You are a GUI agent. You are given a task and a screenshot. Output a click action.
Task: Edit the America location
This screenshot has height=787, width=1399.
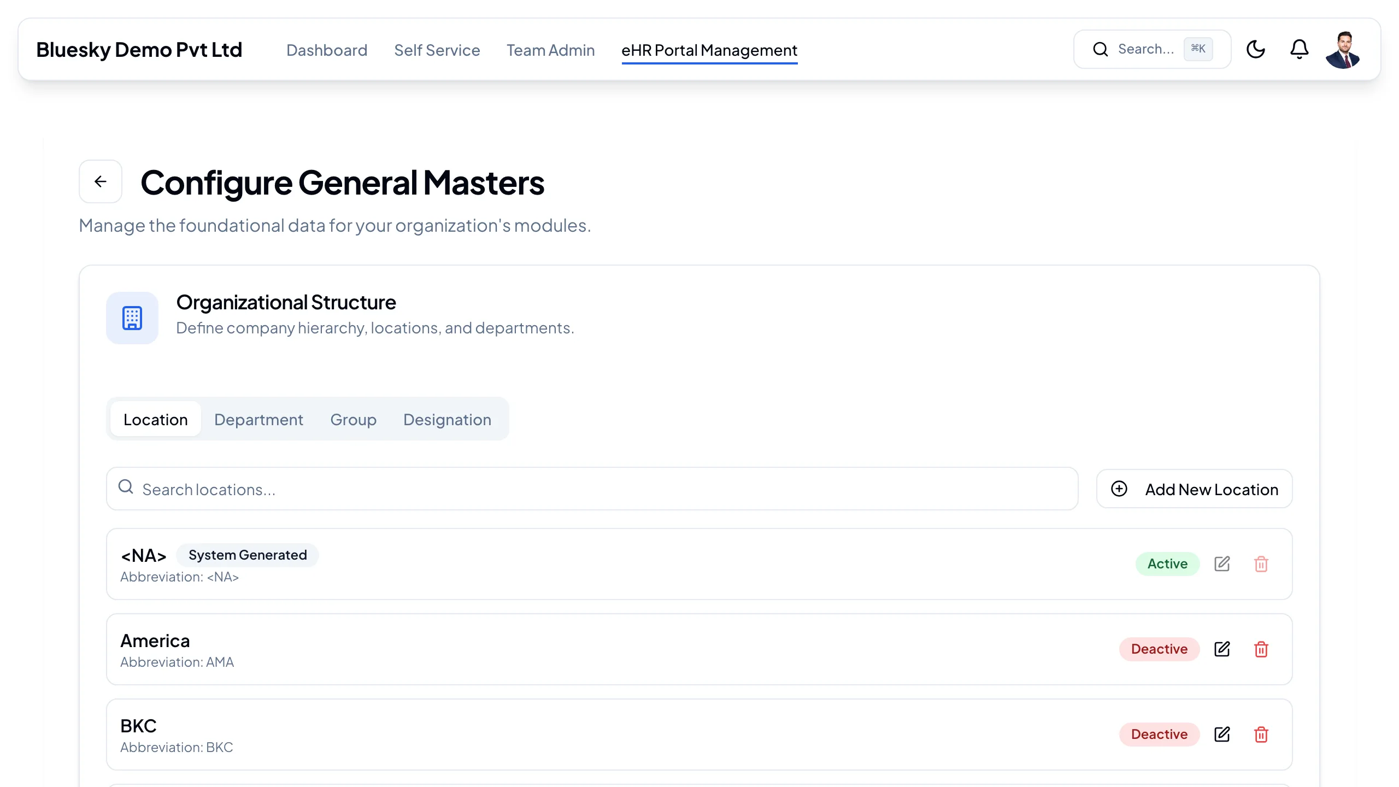[x=1222, y=649]
